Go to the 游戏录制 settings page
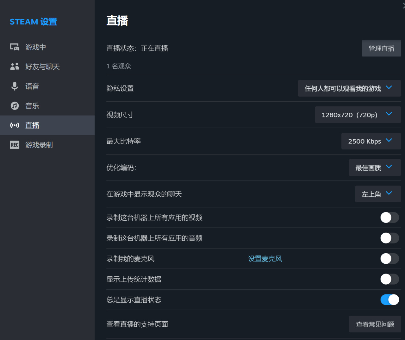 [47, 145]
